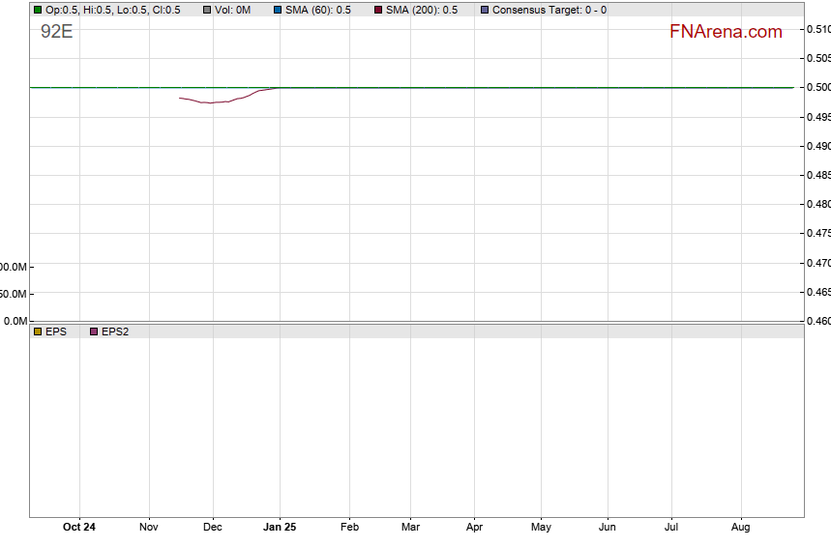The image size is (831, 547).
Task: Click the 92E ticker label
Action: click(56, 31)
